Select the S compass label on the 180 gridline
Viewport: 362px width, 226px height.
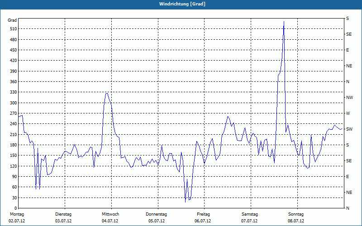coord(348,145)
